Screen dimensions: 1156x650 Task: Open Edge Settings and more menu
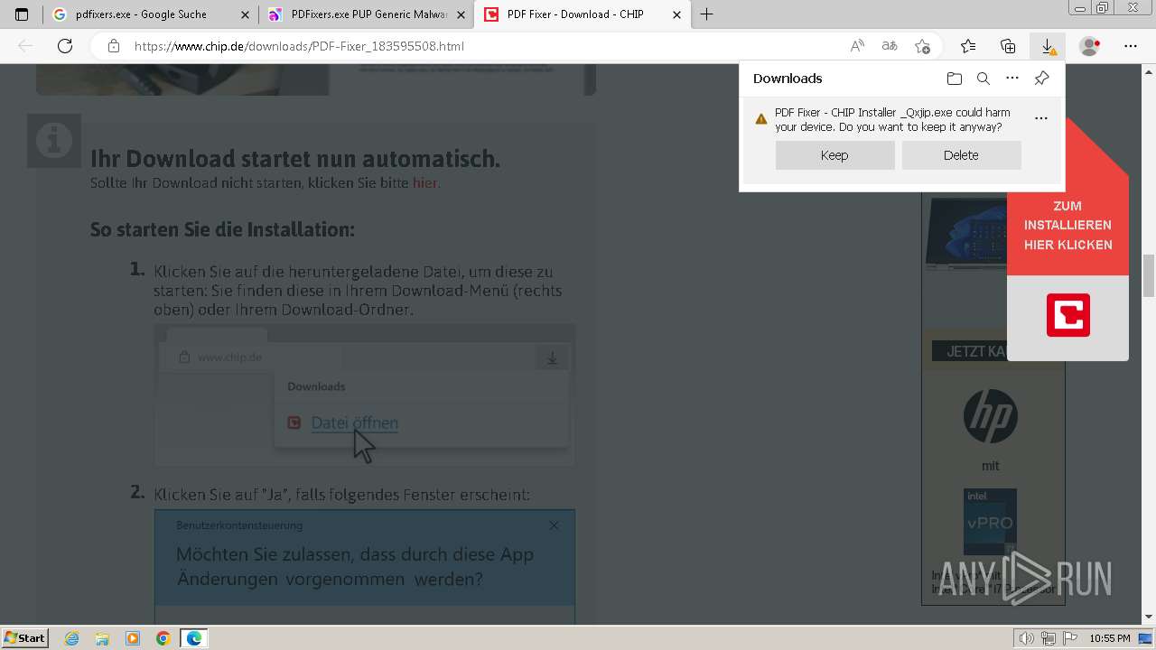tap(1131, 46)
